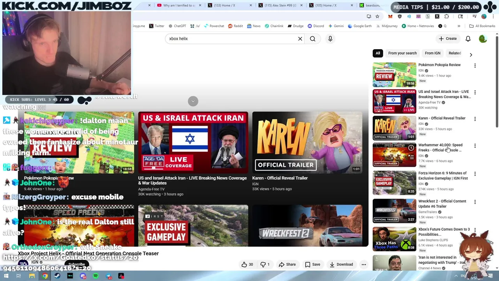This screenshot has width=499, height=281.
Task: Download the Xbox Project Helix video
Action: point(341,265)
